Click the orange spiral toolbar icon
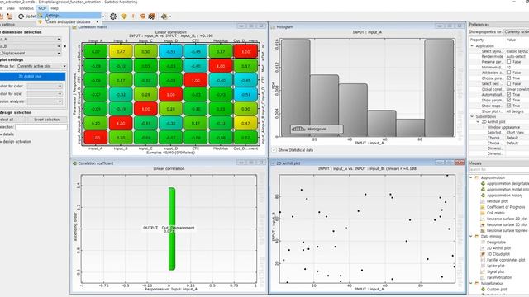Viewport: 529px width, 297px height. pos(142,16)
